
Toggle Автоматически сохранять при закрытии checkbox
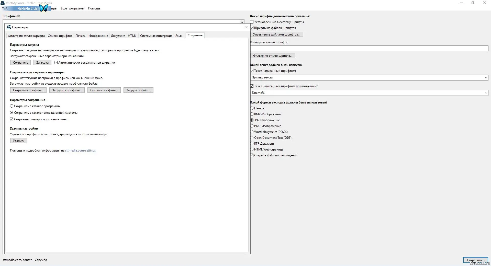[56, 63]
